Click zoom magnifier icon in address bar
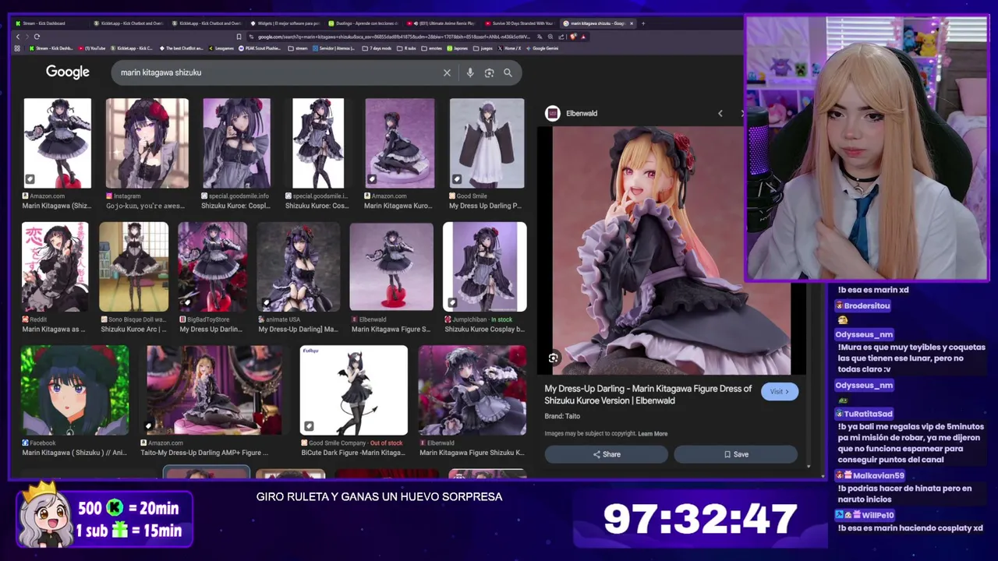The height and width of the screenshot is (561, 998). [x=550, y=37]
